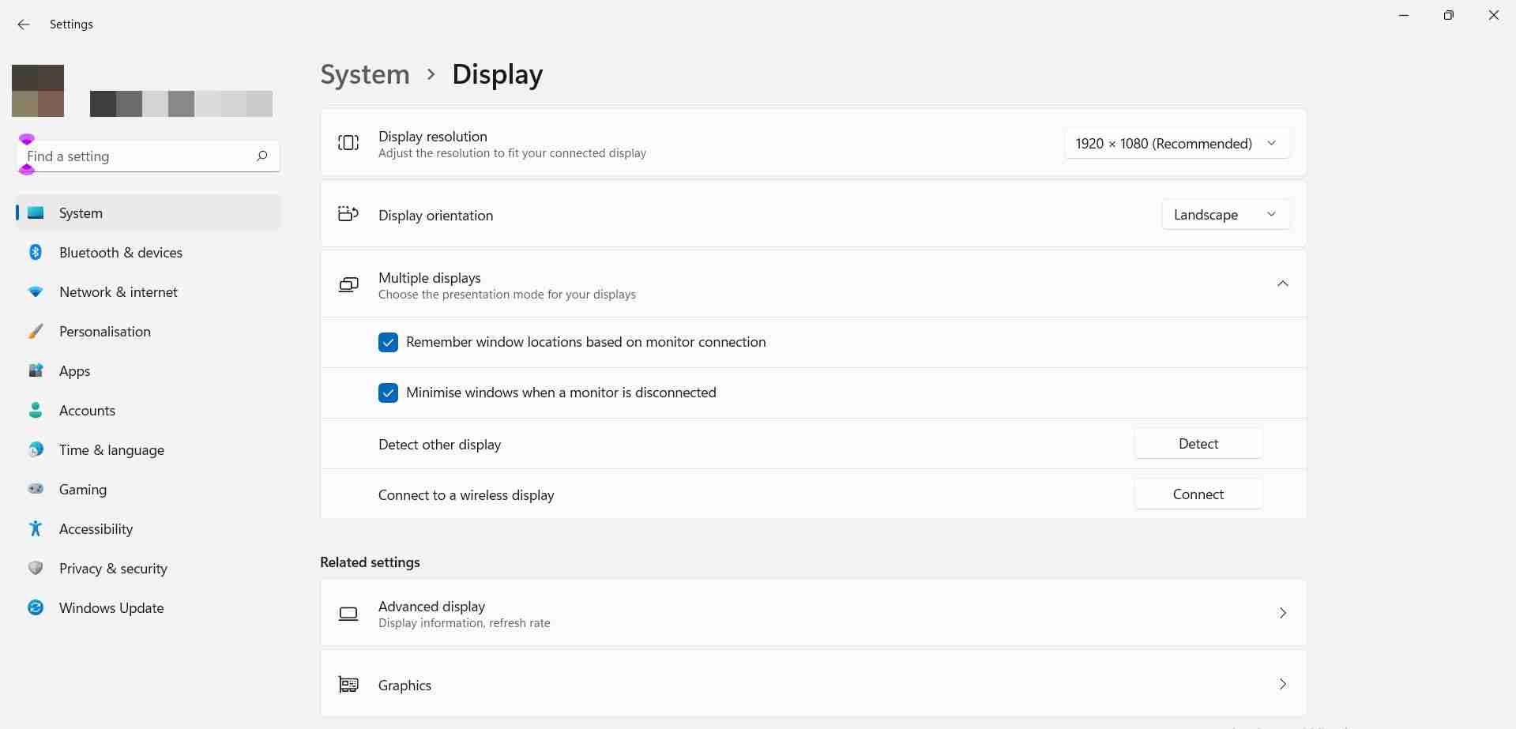Click the Personalisation paintbrush icon

pos(36,331)
